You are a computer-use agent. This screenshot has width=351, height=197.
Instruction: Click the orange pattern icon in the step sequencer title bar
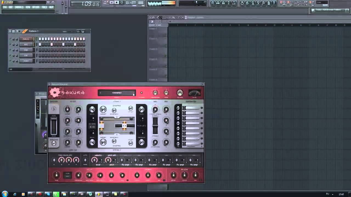(x=25, y=31)
